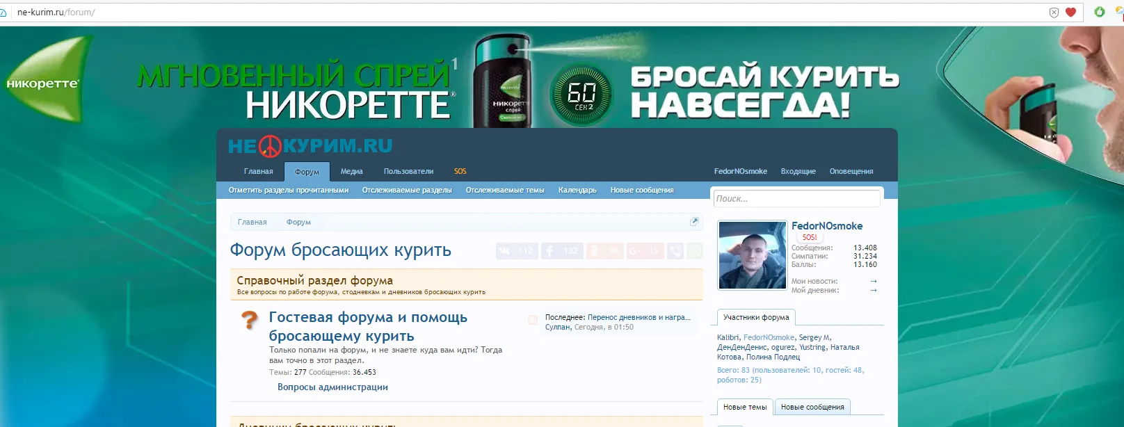Click the Всего: 83 online total text
The height and width of the screenshot is (427, 1124).
(791, 375)
